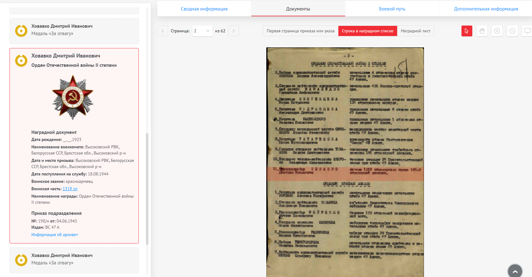Zoom out of the document image
Screen dimensions: 532x277
(x=512, y=31)
